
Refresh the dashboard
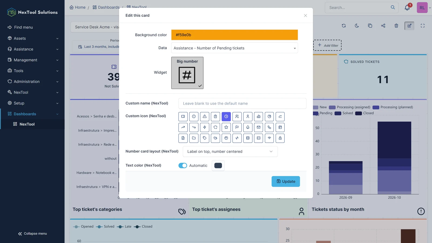coord(344,26)
